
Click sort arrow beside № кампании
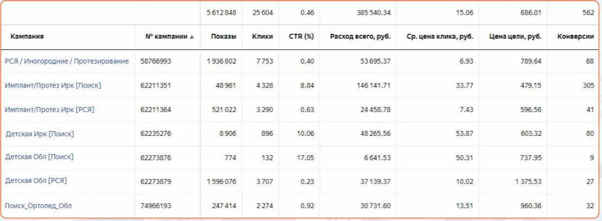(x=191, y=37)
